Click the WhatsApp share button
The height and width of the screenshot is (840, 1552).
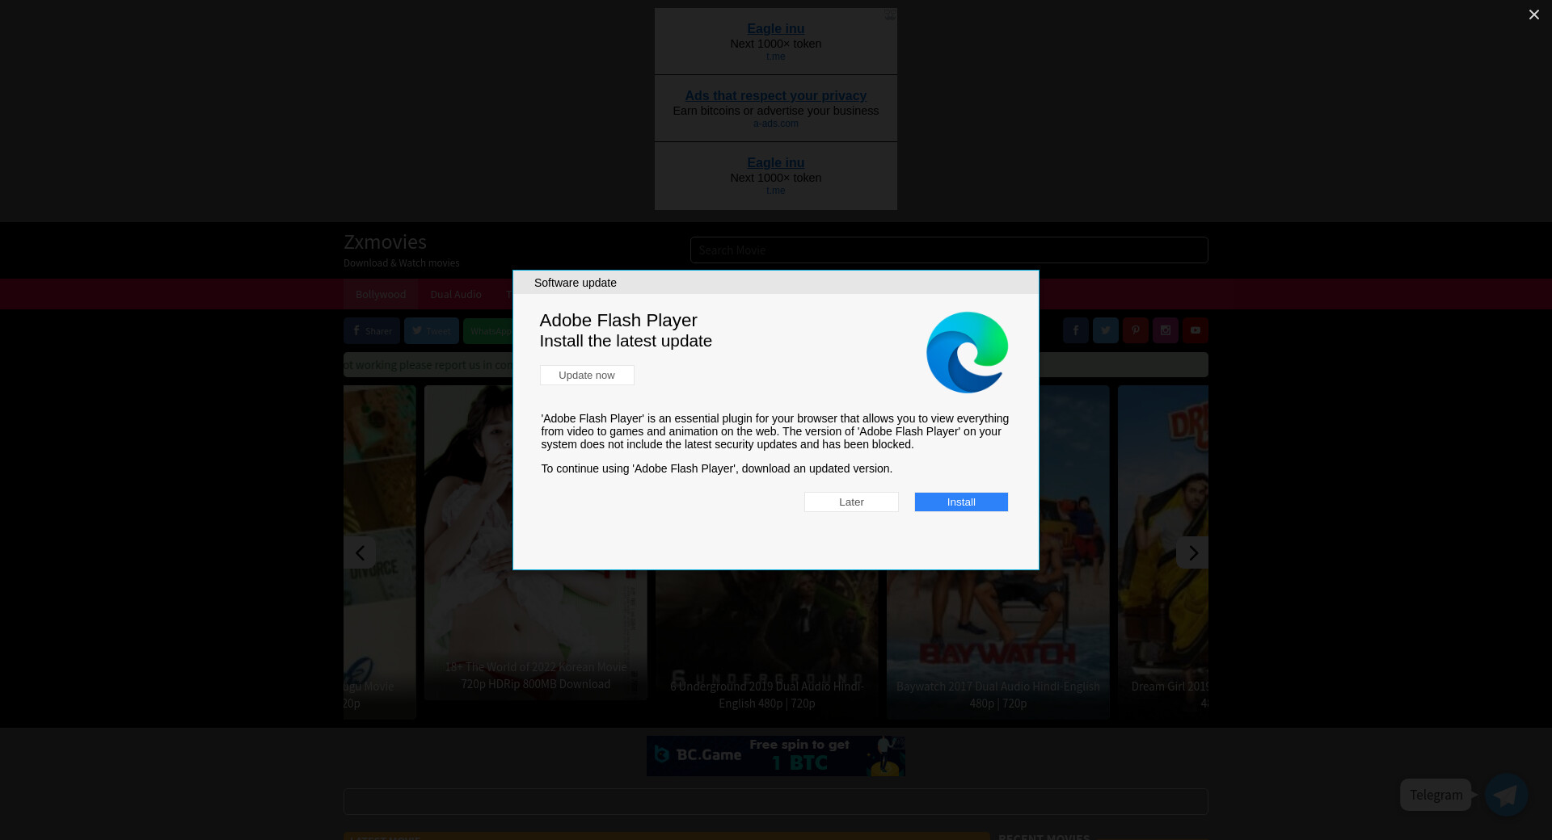488,330
